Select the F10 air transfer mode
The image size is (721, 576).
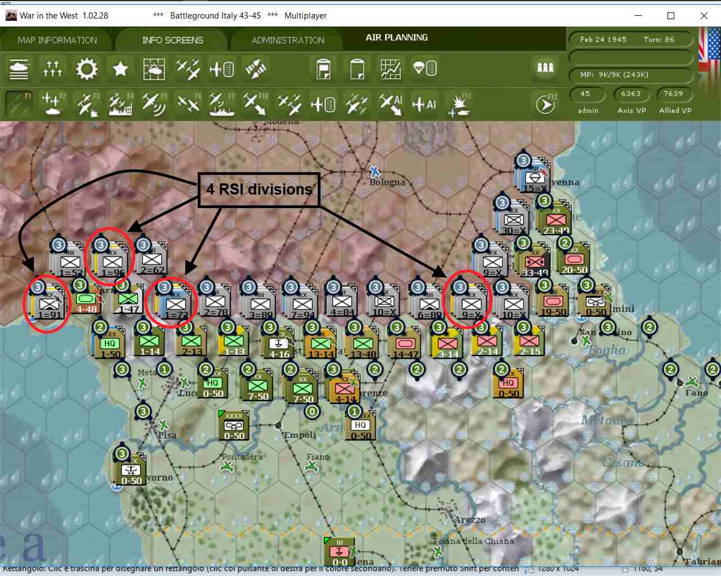click(x=255, y=104)
